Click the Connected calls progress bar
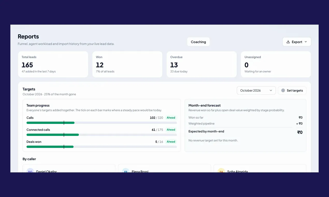 click(102, 135)
